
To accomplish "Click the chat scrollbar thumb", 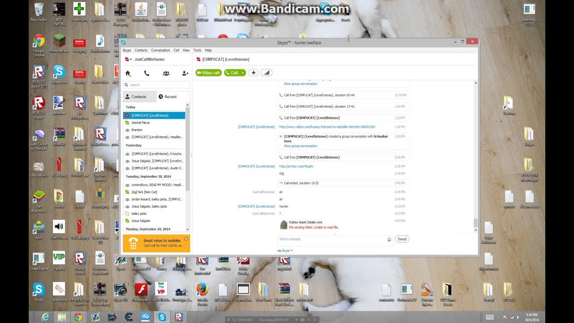I will tap(475, 223).
